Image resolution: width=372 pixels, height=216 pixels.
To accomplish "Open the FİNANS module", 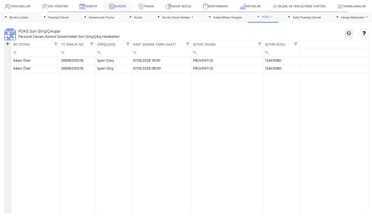I will coord(146,6).
